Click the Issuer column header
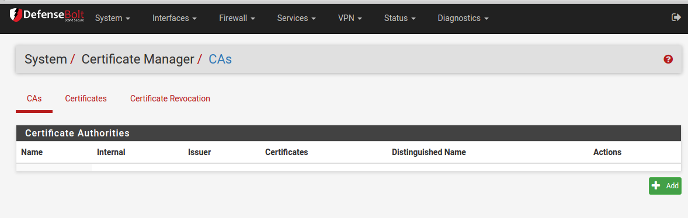688x218 pixels. tap(200, 152)
